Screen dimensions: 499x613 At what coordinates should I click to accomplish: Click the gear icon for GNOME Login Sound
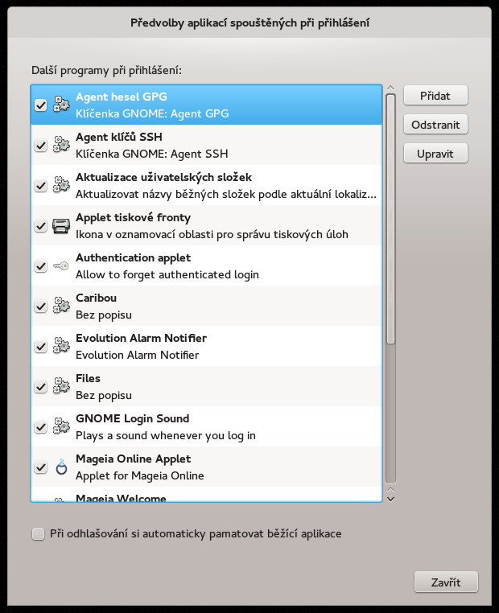pyautogui.click(x=61, y=427)
